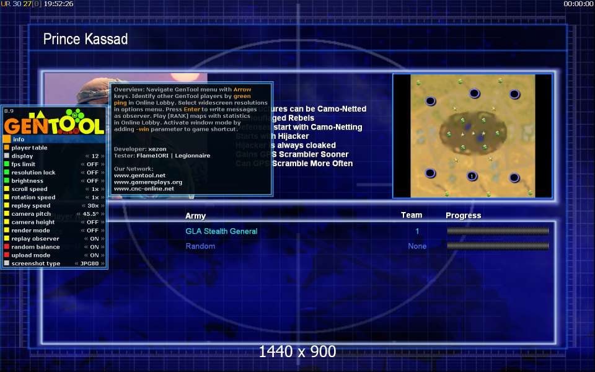Select the camera pitch menu label
This screenshot has height=372, width=595.
point(31,214)
